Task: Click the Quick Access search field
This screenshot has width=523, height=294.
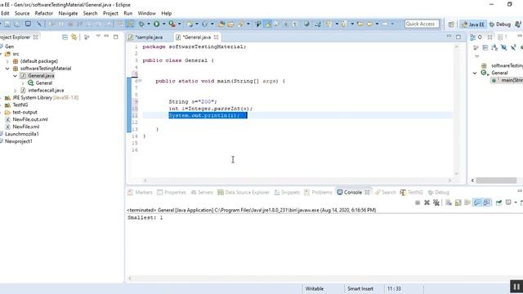Action: [422, 24]
